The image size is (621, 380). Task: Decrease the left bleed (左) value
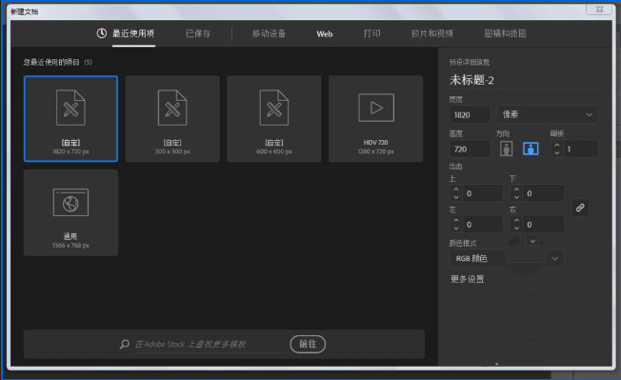pos(456,228)
